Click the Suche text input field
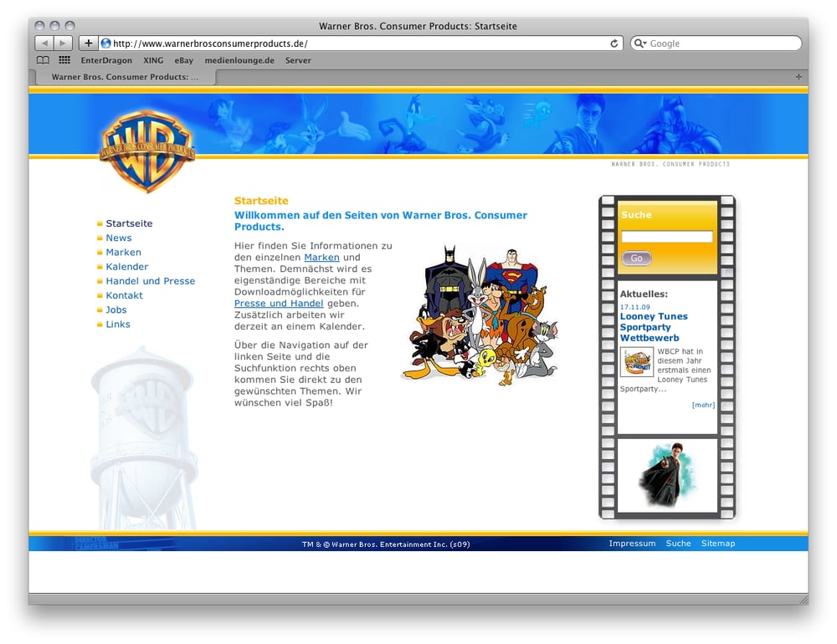The image size is (837, 644). coord(667,237)
